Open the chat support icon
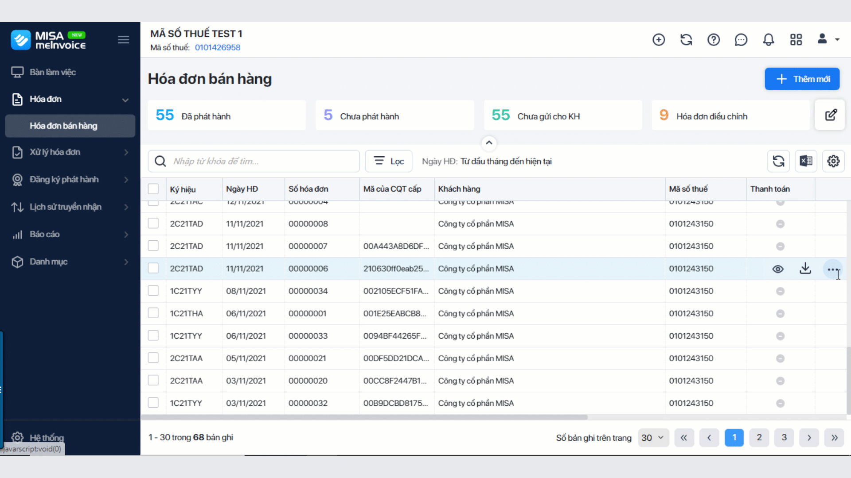The image size is (851, 478). [x=741, y=40]
